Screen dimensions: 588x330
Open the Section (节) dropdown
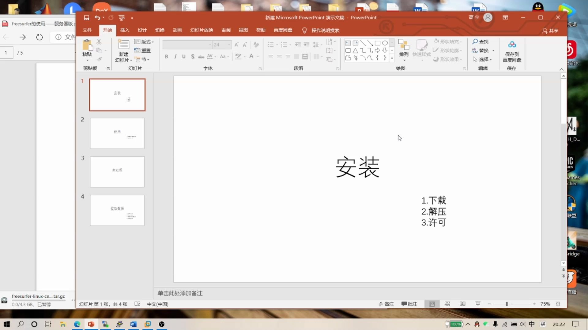click(x=142, y=60)
